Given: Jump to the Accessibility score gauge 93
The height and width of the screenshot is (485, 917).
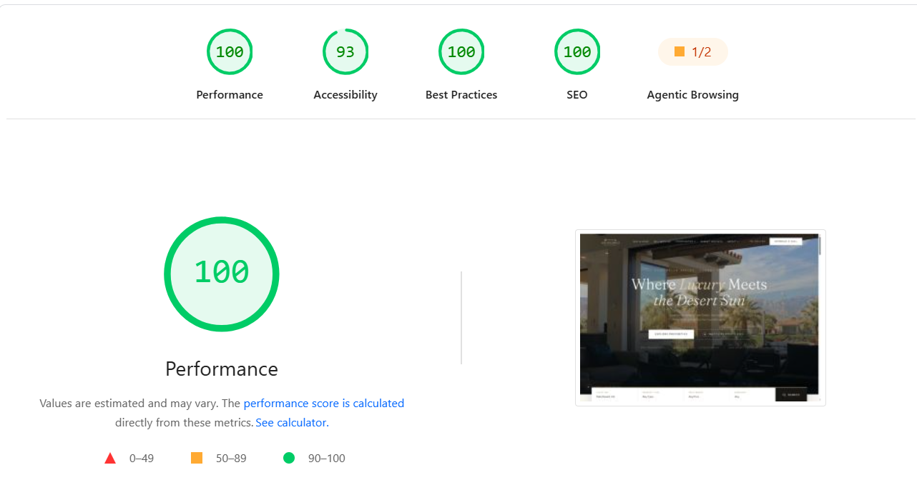Looking at the screenshot, I should (345, 51).
